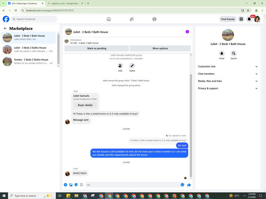
Task: Open the Facebook menu grid icon
Action: tap(241, 19)
